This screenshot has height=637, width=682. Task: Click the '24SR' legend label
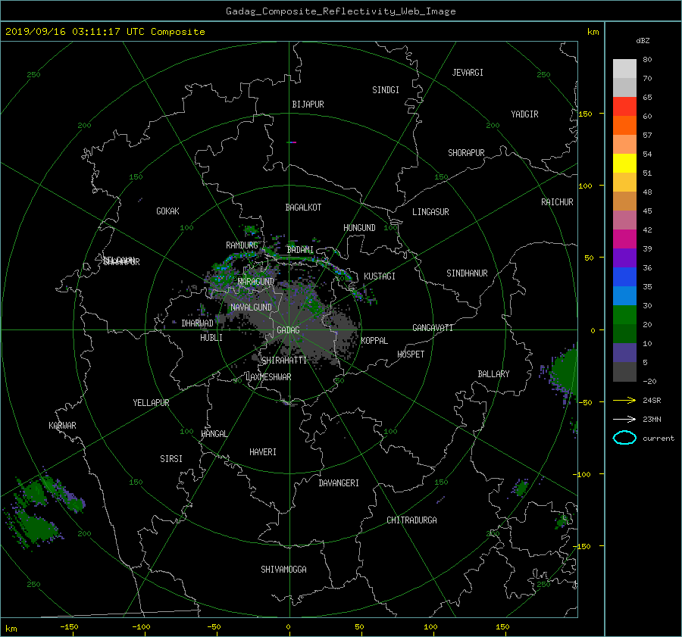tap(652, 400)
